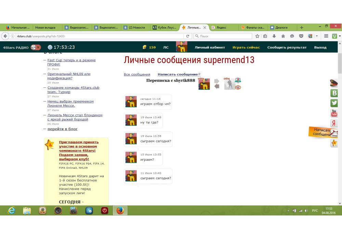Open blog post Fast Cup теперь и в режиме ПРОФИ
Viewport: 342px width, 239px height.
coord(71,62)
